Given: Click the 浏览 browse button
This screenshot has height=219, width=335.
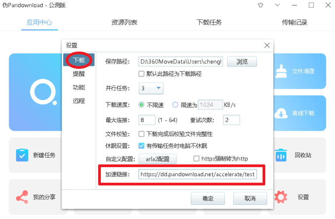Looking at the screenshot, I should [x=242, y=62].
